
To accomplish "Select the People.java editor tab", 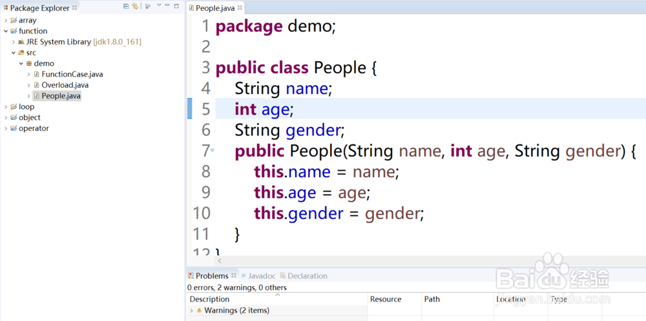I will pos(214,8).
